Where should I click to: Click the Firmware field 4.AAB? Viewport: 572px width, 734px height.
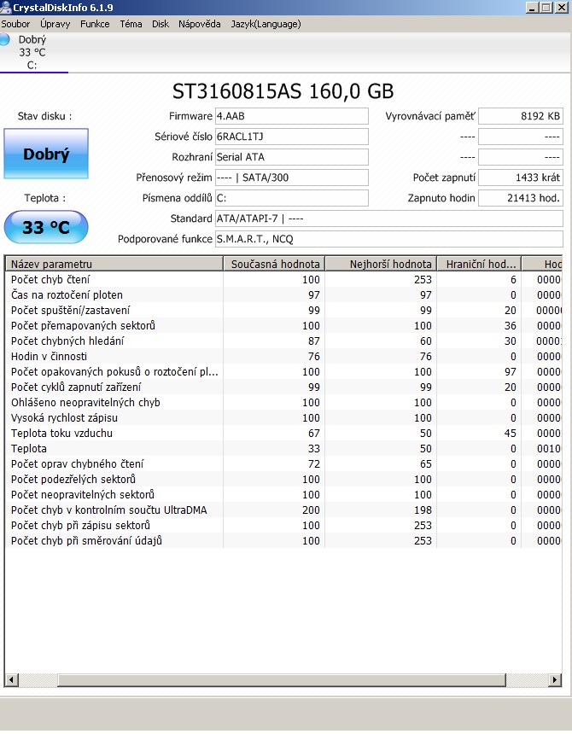pyautogui.click(x=292, y=116)
